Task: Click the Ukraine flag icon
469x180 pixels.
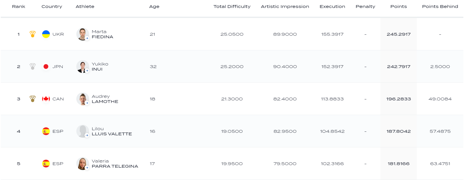Action: tap(46, 34)
